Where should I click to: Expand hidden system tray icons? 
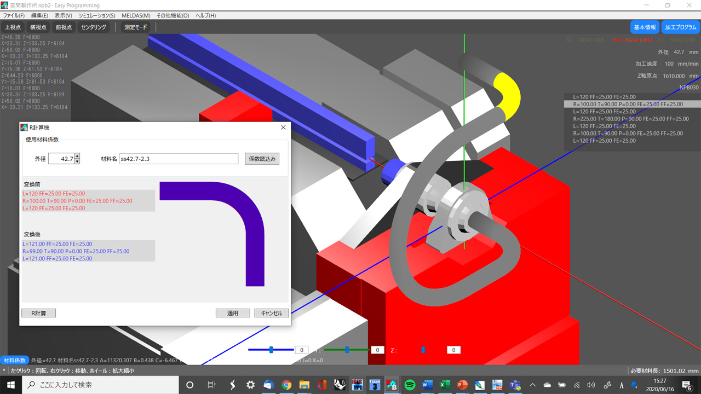(x=532, y=385)
